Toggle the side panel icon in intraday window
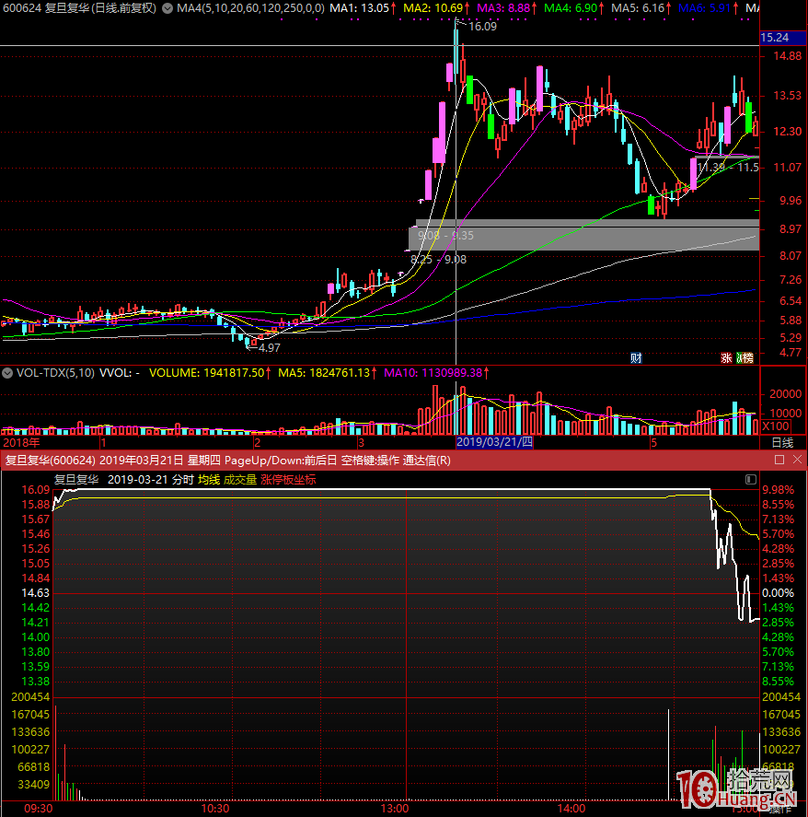808x817 pixels. click(751, 479)
